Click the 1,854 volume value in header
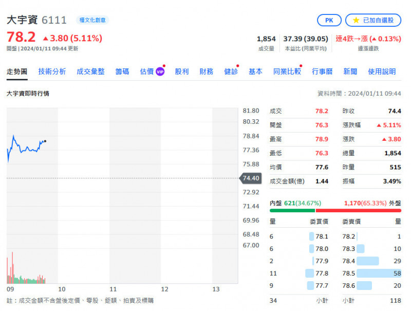The image size is (411, 311). 266,39
